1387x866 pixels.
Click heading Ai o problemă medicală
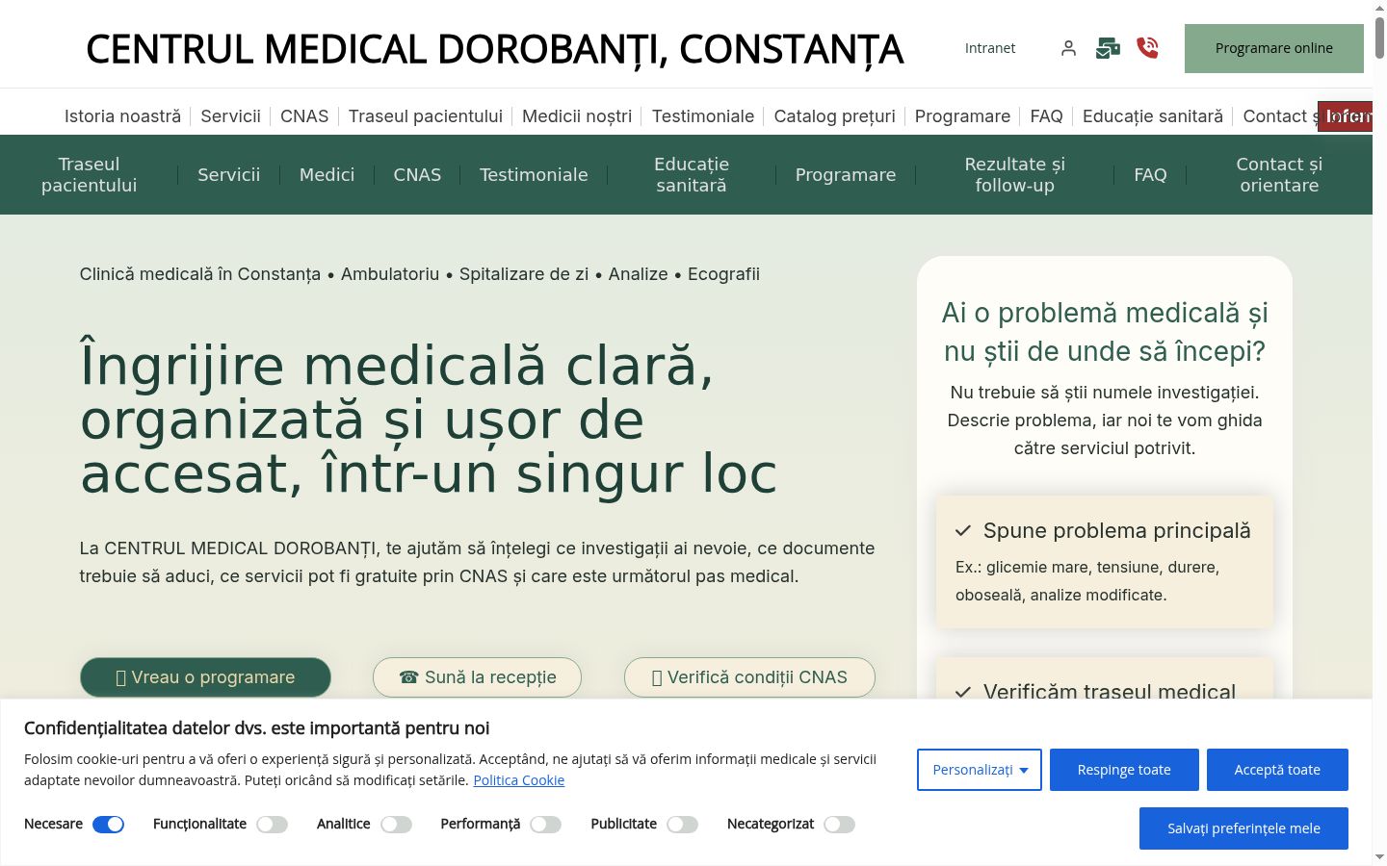(1105, 332)
